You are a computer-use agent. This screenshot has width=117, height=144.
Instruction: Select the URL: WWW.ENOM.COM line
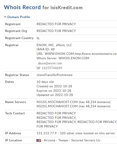coord(77,54)
